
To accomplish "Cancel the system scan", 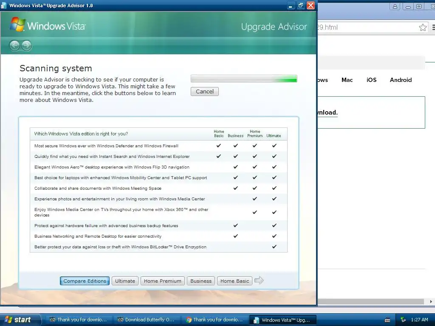I will tap(205, 92).
